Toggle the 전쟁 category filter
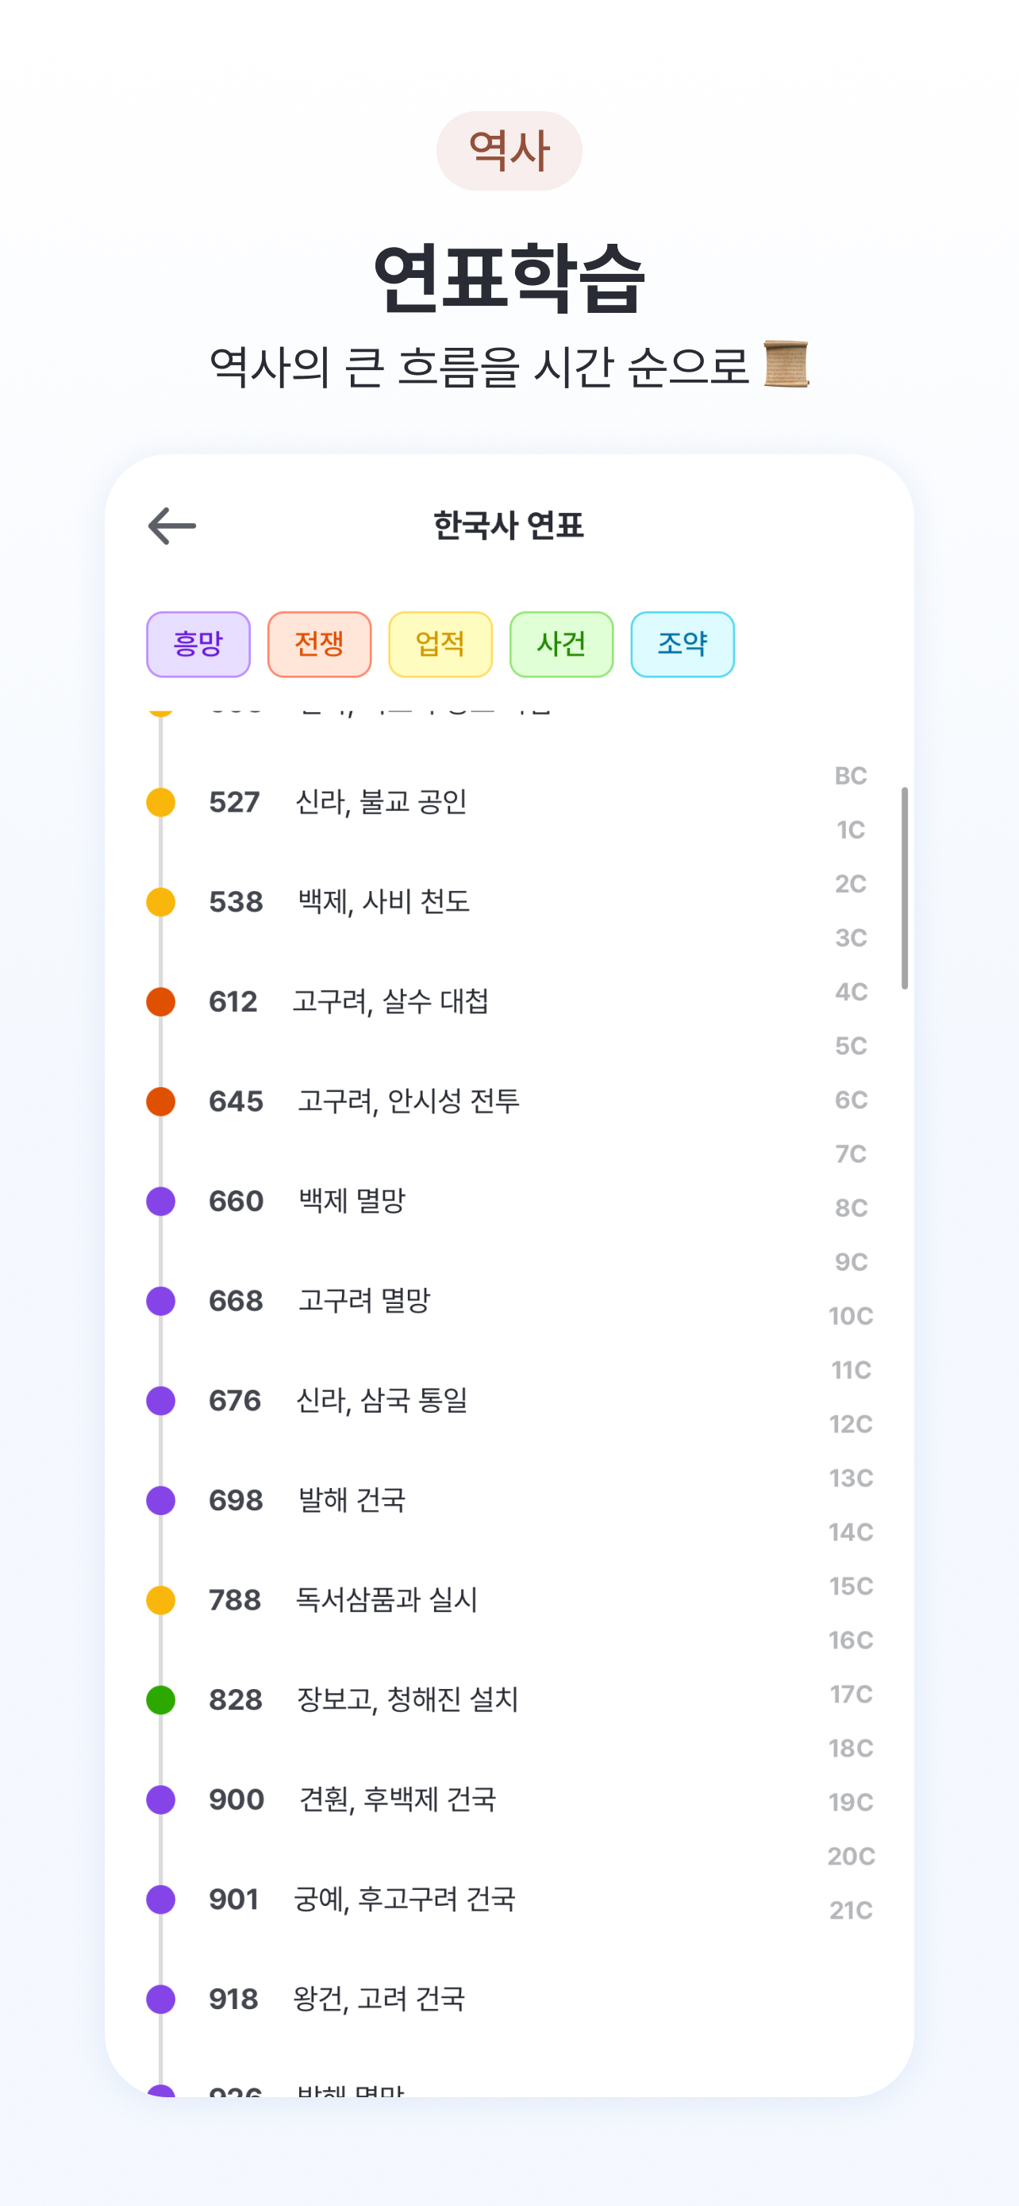This screenshot has width=1019, height=2206. pos(319,644)
